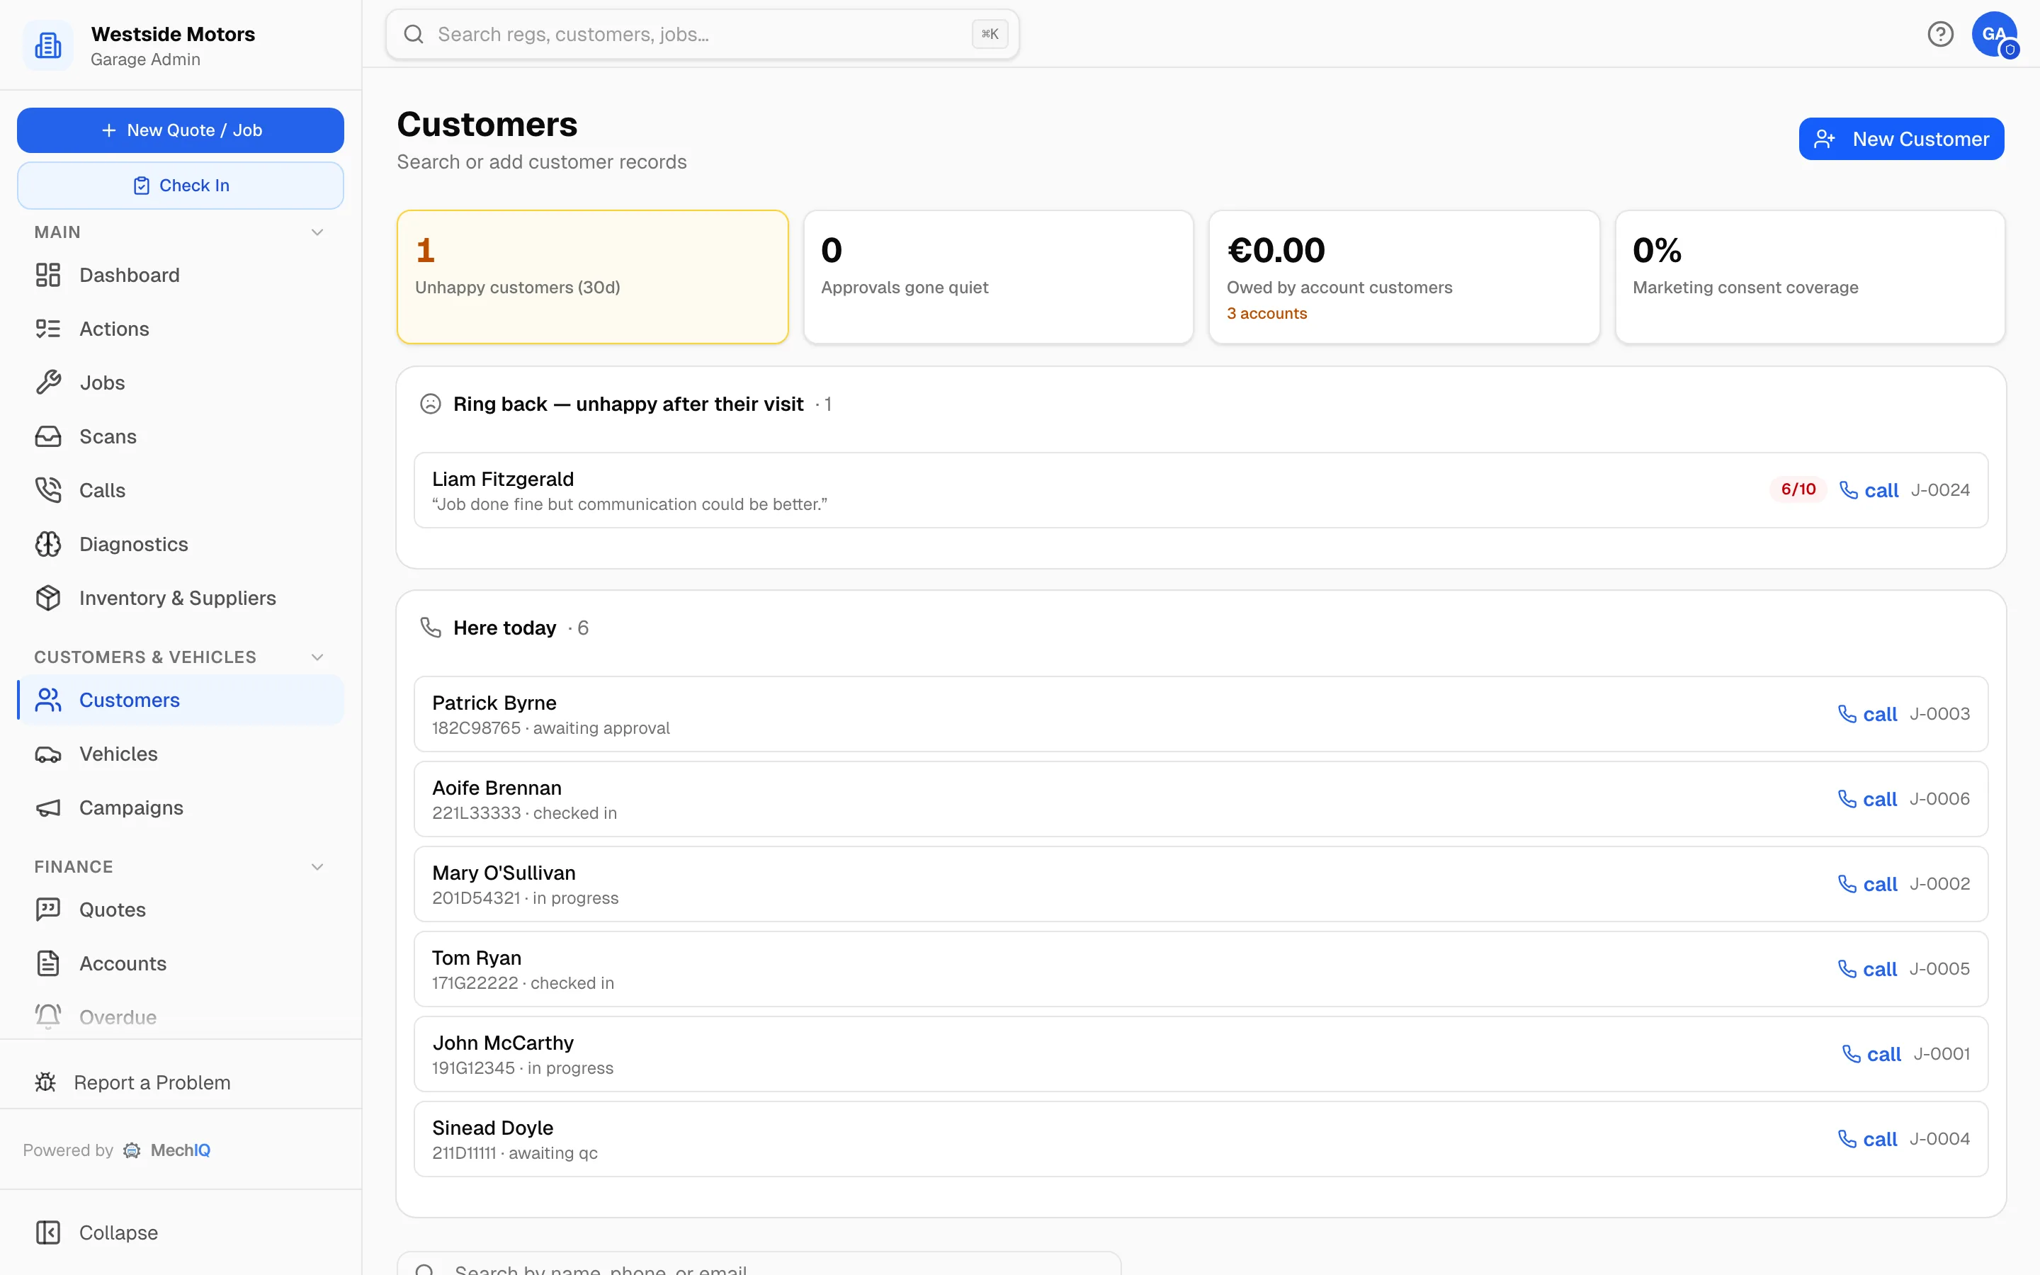The height and width of the screenshot is (1275, 2040).
Task: Open Report a Problem
Action: [181, 1082]
